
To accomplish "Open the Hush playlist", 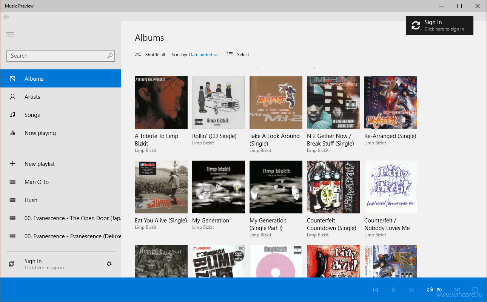I will tap(61, 200).
